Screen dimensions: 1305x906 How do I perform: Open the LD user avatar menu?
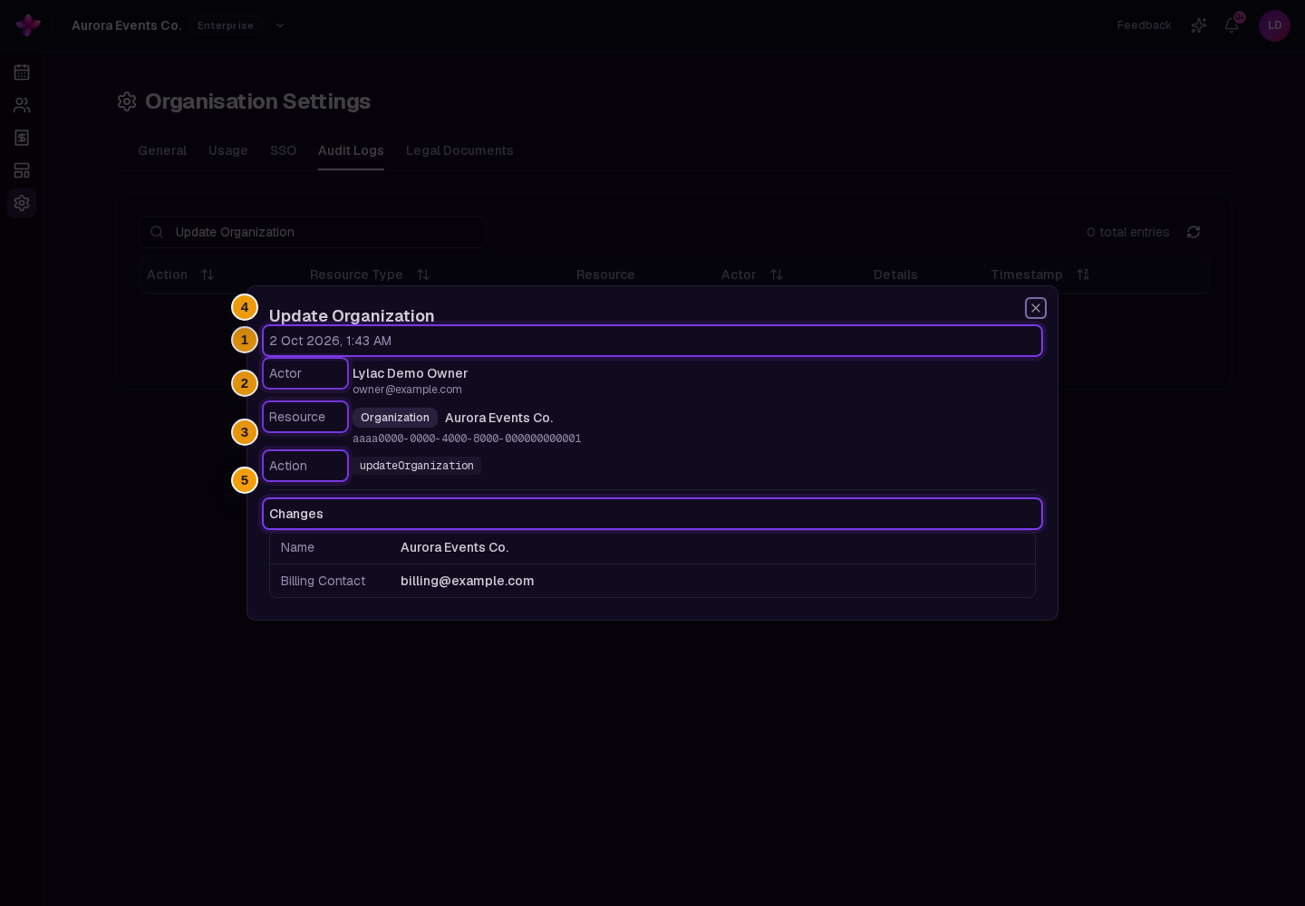(1274, 25)
